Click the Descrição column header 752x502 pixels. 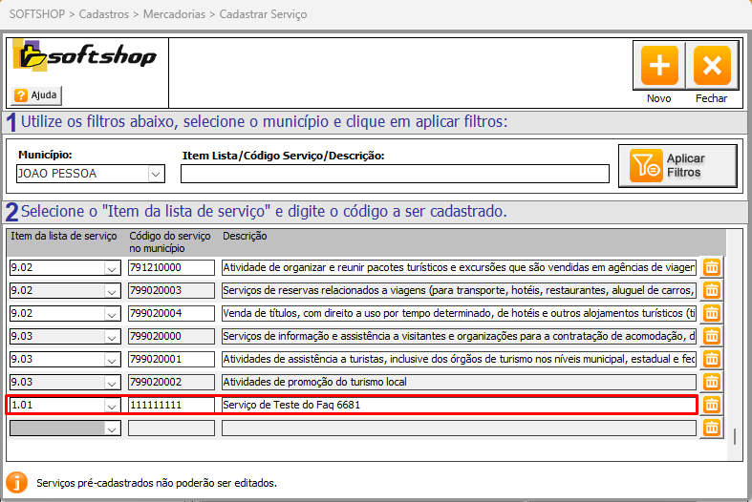point(245,236)
